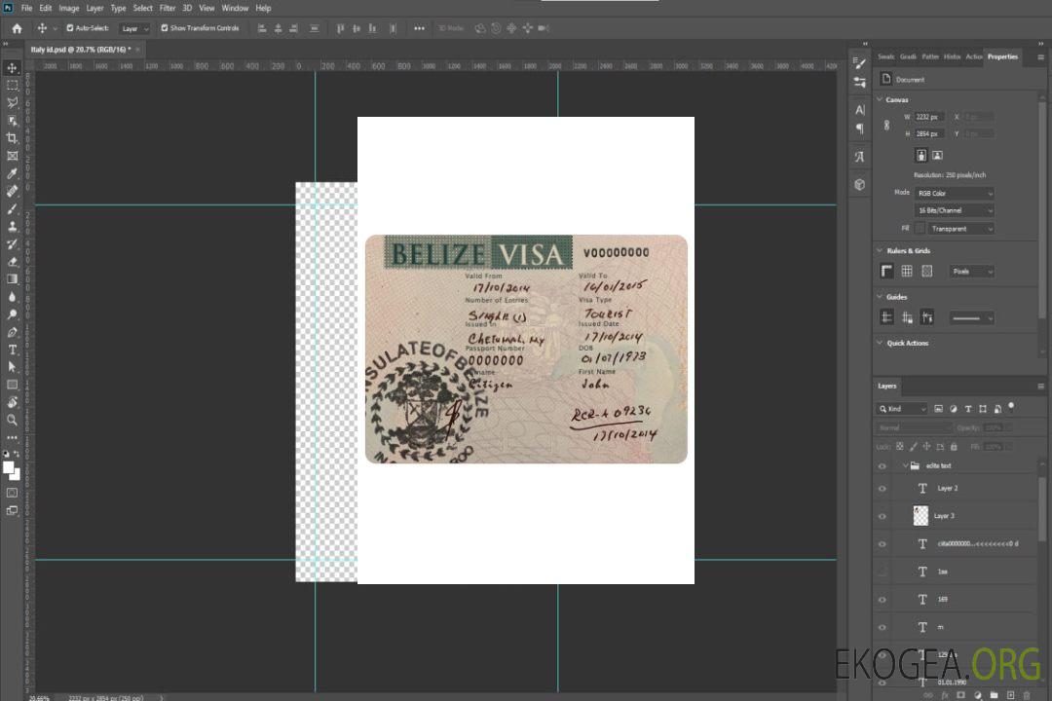Viewport: 1052px width, 701px height.
Task: Select the Clone Stamp tool
Action: point(12,227)
